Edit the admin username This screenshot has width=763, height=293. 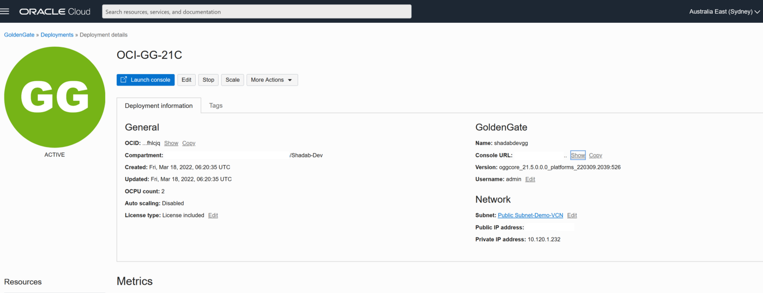click(530, 179)
